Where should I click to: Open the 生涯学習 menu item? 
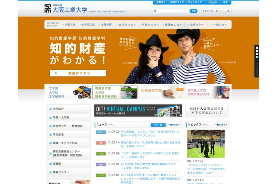(x=106, y=25)
